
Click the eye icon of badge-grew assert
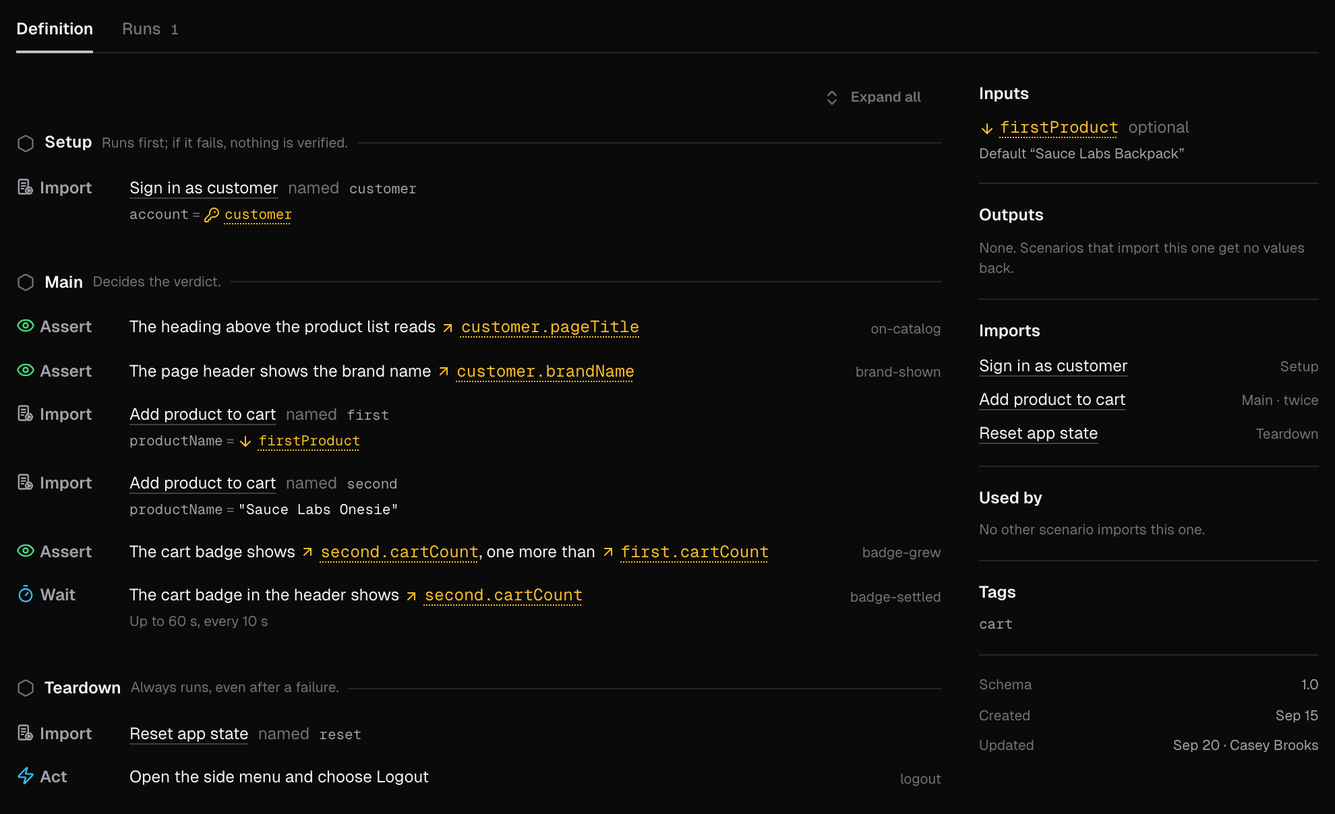point(26,551)
